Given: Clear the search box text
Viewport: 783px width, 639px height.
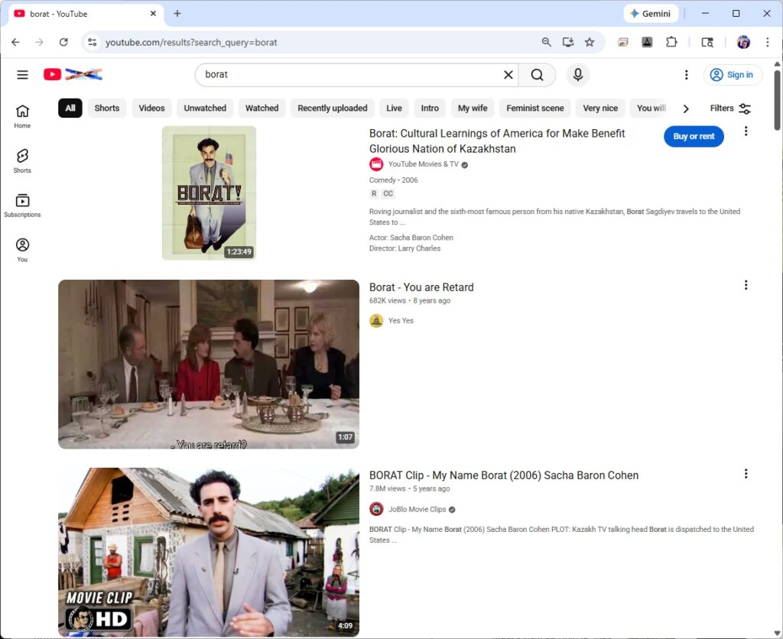Looking at the screenshot, I should pos(508,75).
